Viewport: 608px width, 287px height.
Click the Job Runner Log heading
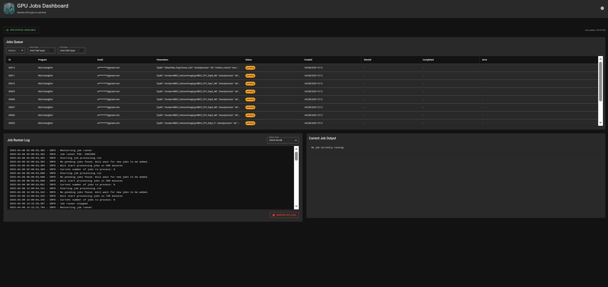pos(18,140)
